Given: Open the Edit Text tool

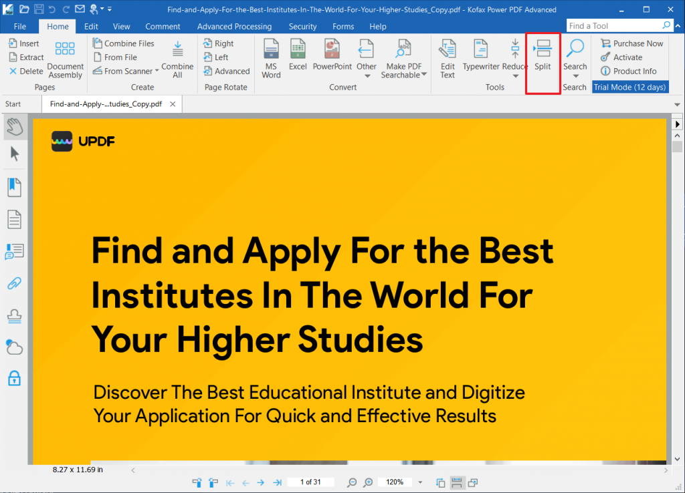Looking at the screenshot, I should pos(447,57).
